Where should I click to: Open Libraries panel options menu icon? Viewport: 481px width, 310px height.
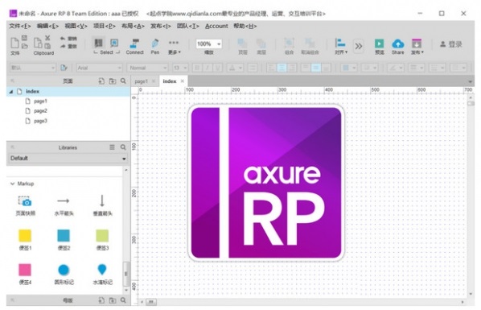pyautogui.click(x=113, y=147)
